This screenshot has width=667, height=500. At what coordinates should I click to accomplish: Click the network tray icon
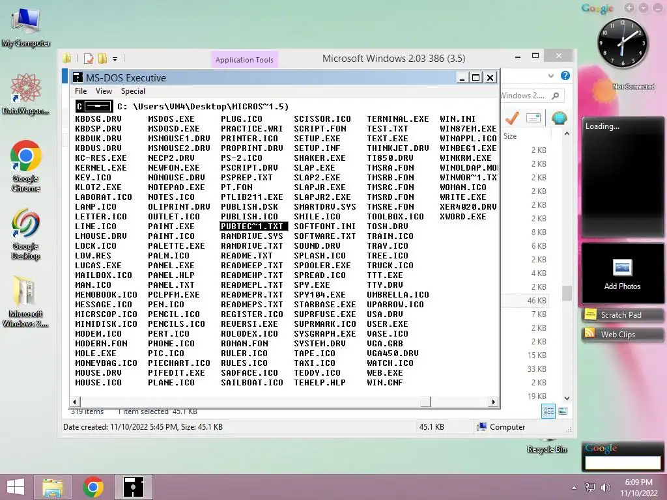tap(589, 488)
